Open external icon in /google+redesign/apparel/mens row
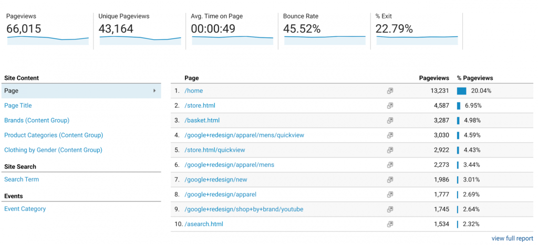This screenshot has width=538, height=245. 390,165
